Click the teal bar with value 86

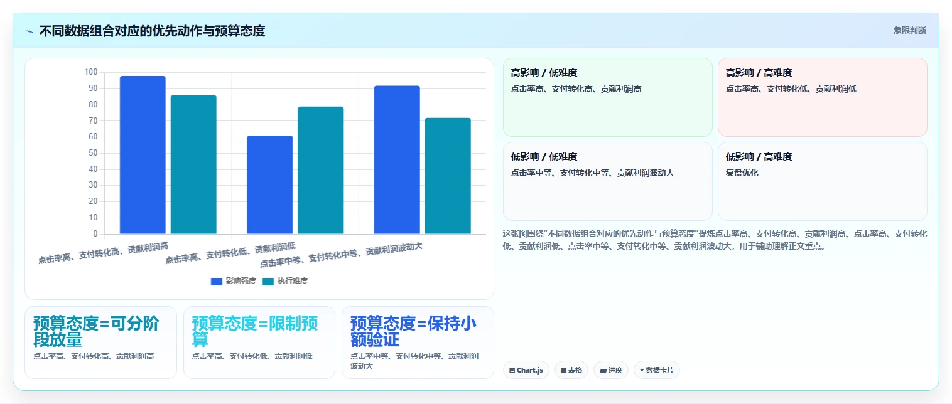point(193,164)
